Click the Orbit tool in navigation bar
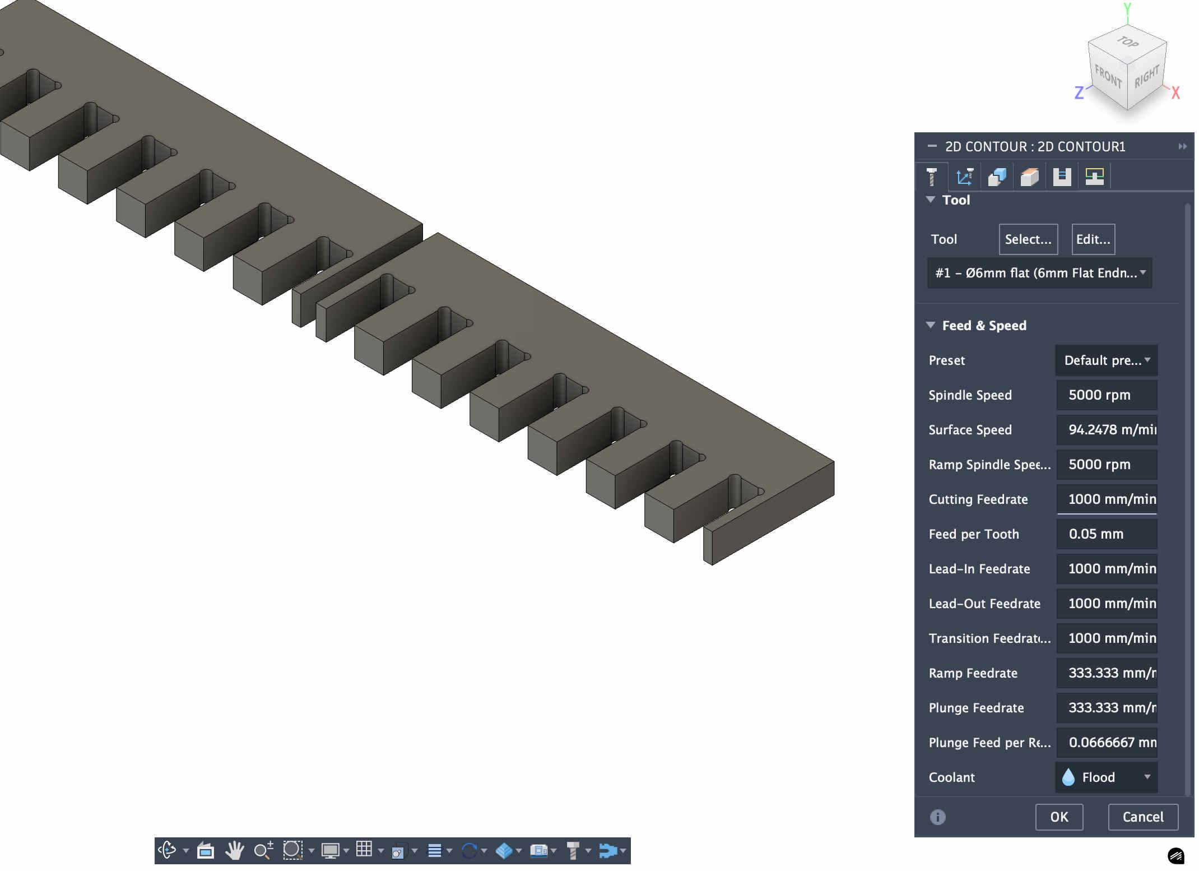The width and height of the screenshot is (1199, 871). pos(167,850)
